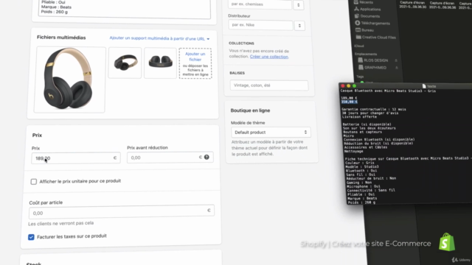
Task: Click the Ajouter un fichier upload box
Action: (x=195, y=63)
